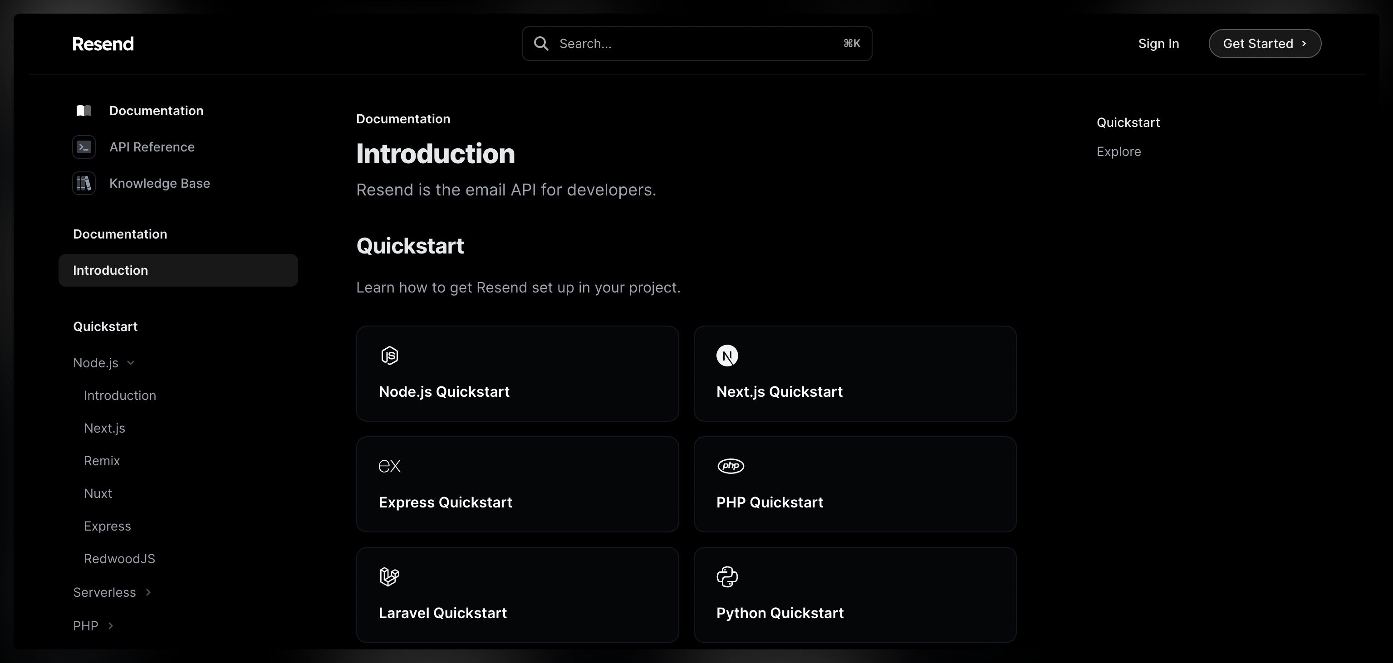
Task: Click the ⌘K shortcut hint
Action: tap(852, 44)
